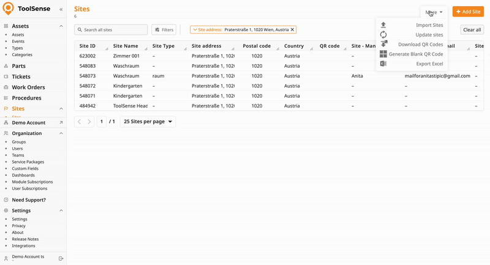Viewport: 490px width, 265px height.
Task: Sort by the Postal code column header
Action: (257, 46)
